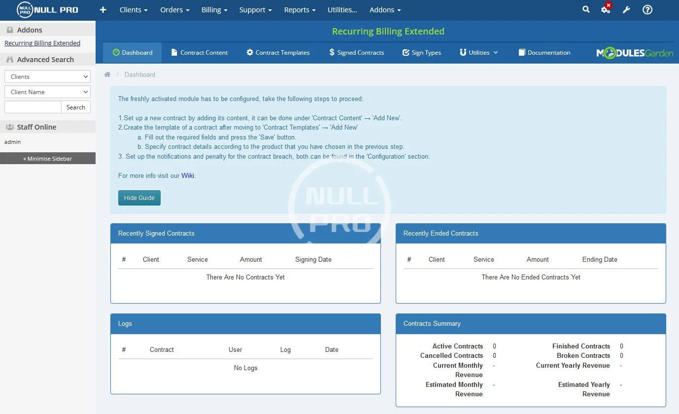This screenshot has width=679, height=414.
Task: Open the wrench setup icon
Action: click(x=626, y=10)
